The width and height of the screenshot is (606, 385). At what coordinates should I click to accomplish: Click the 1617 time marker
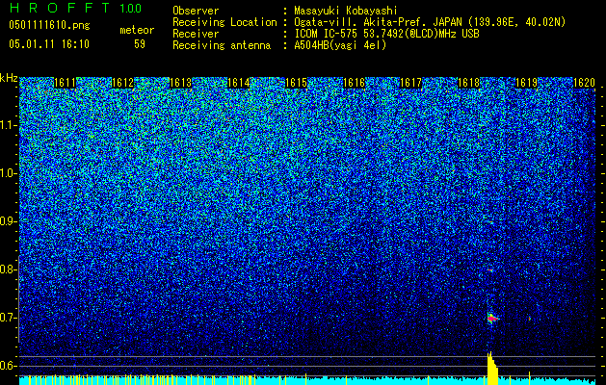410,83
